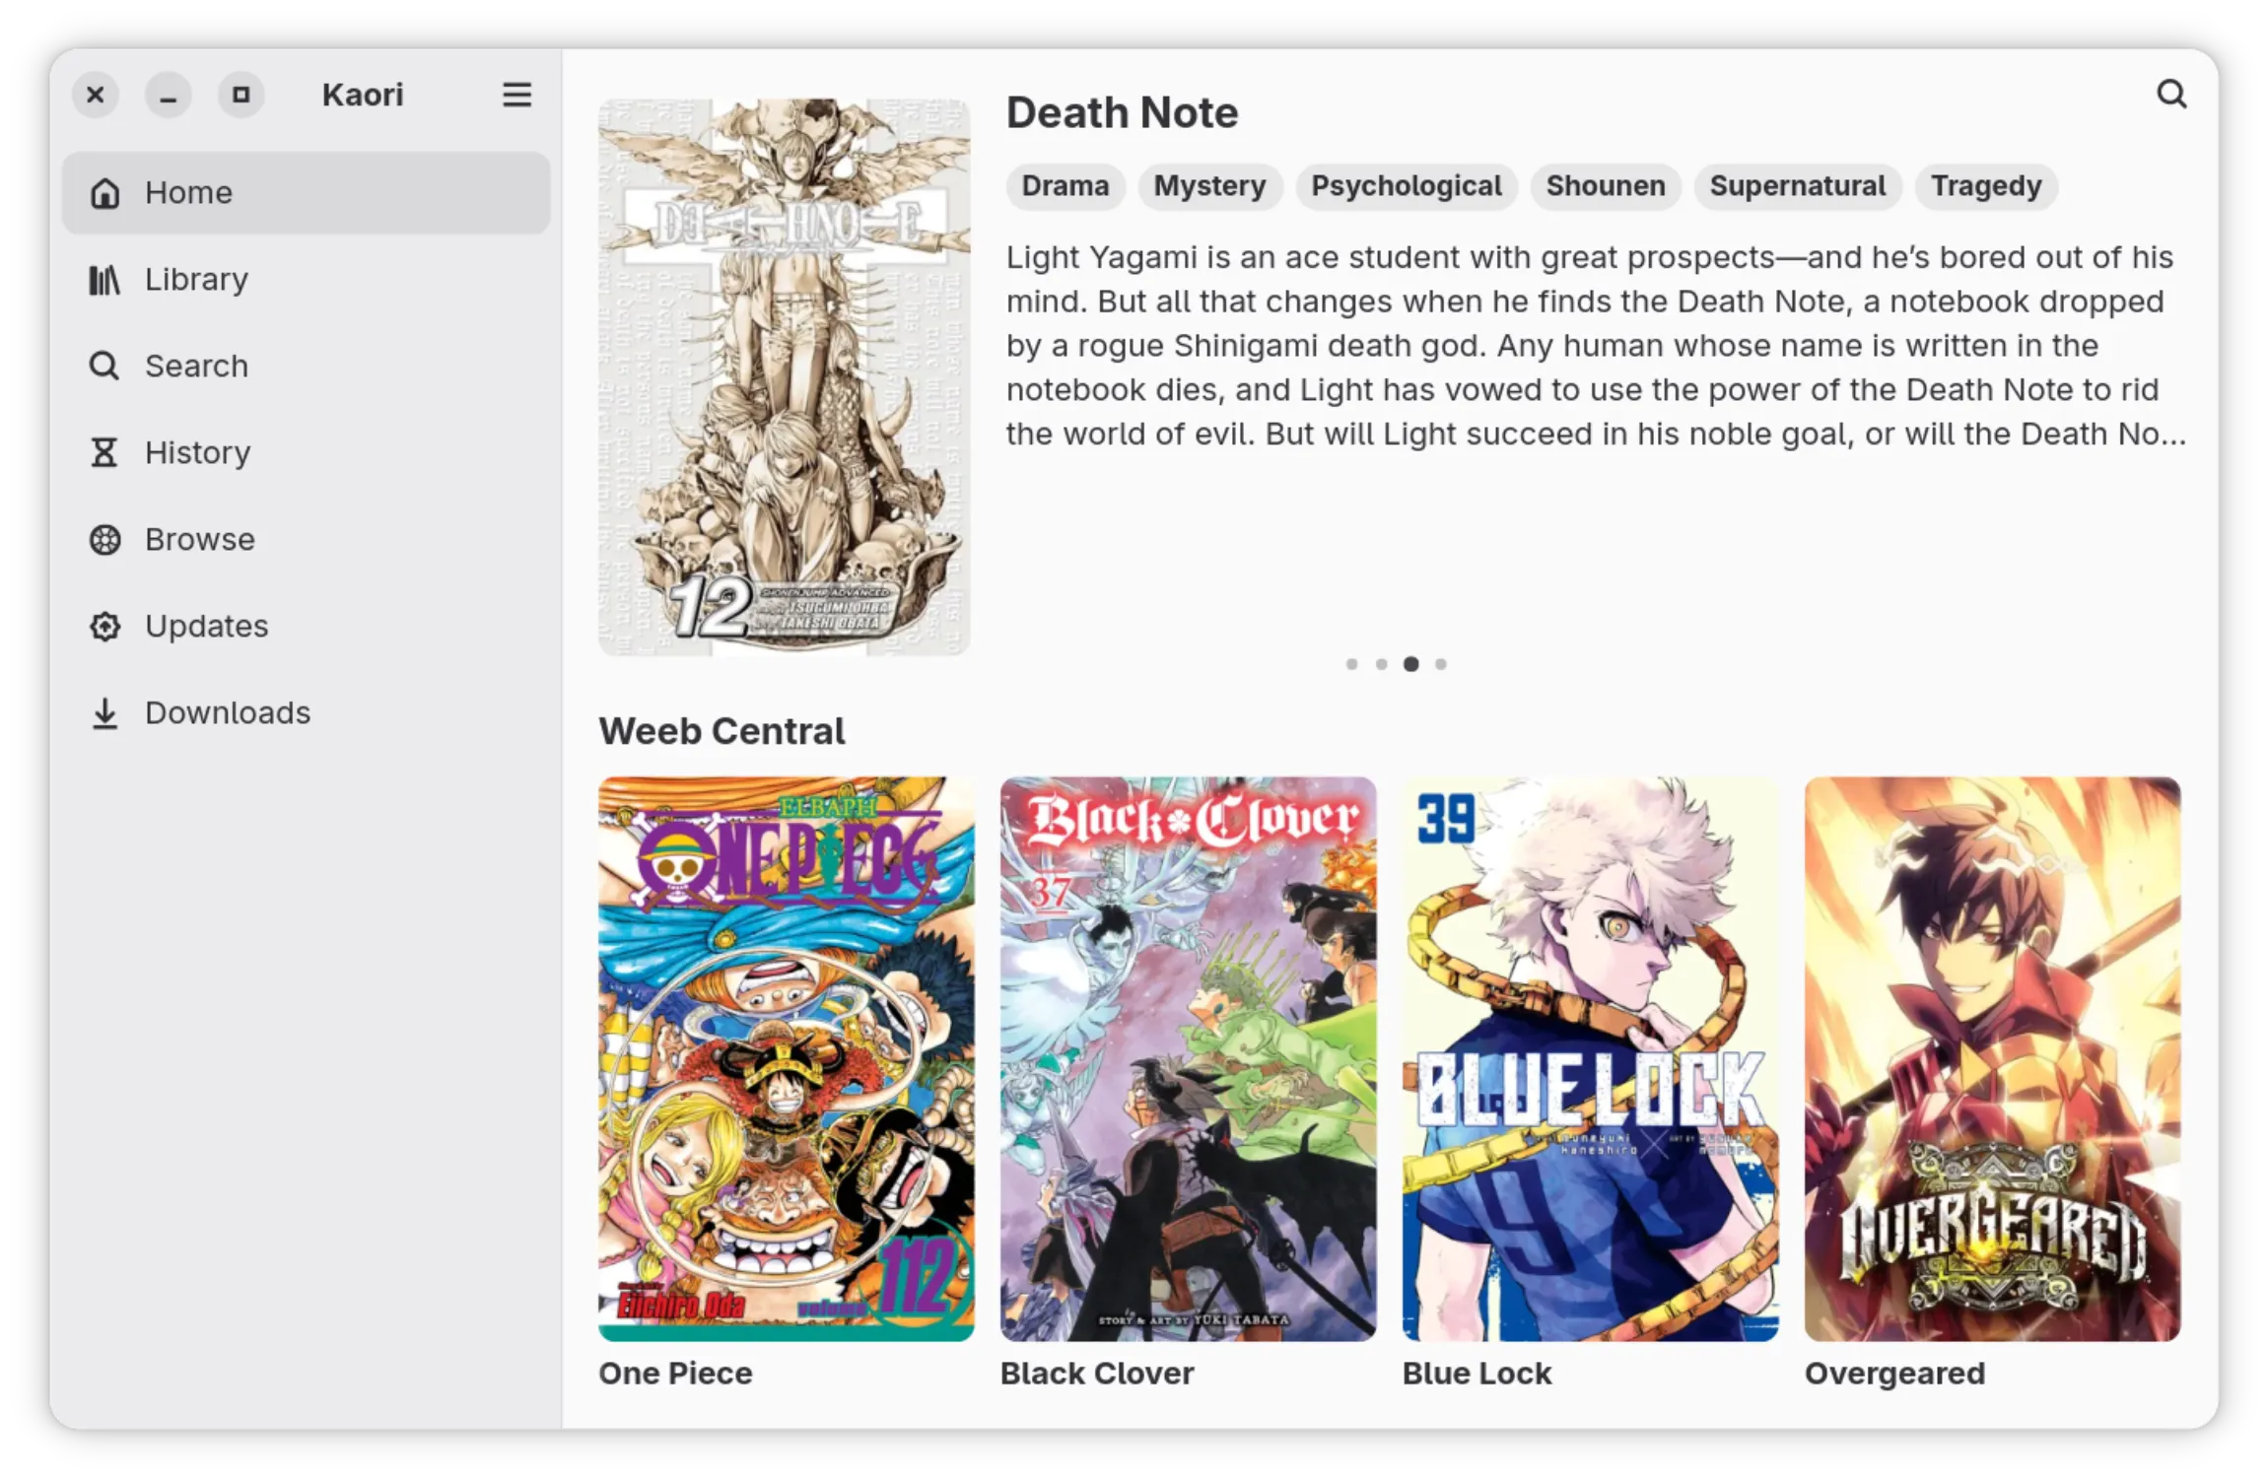This screenshot has height=1478, width=2267.
Task: Click the Kaori window title
Action: click(x=363, y=95)
